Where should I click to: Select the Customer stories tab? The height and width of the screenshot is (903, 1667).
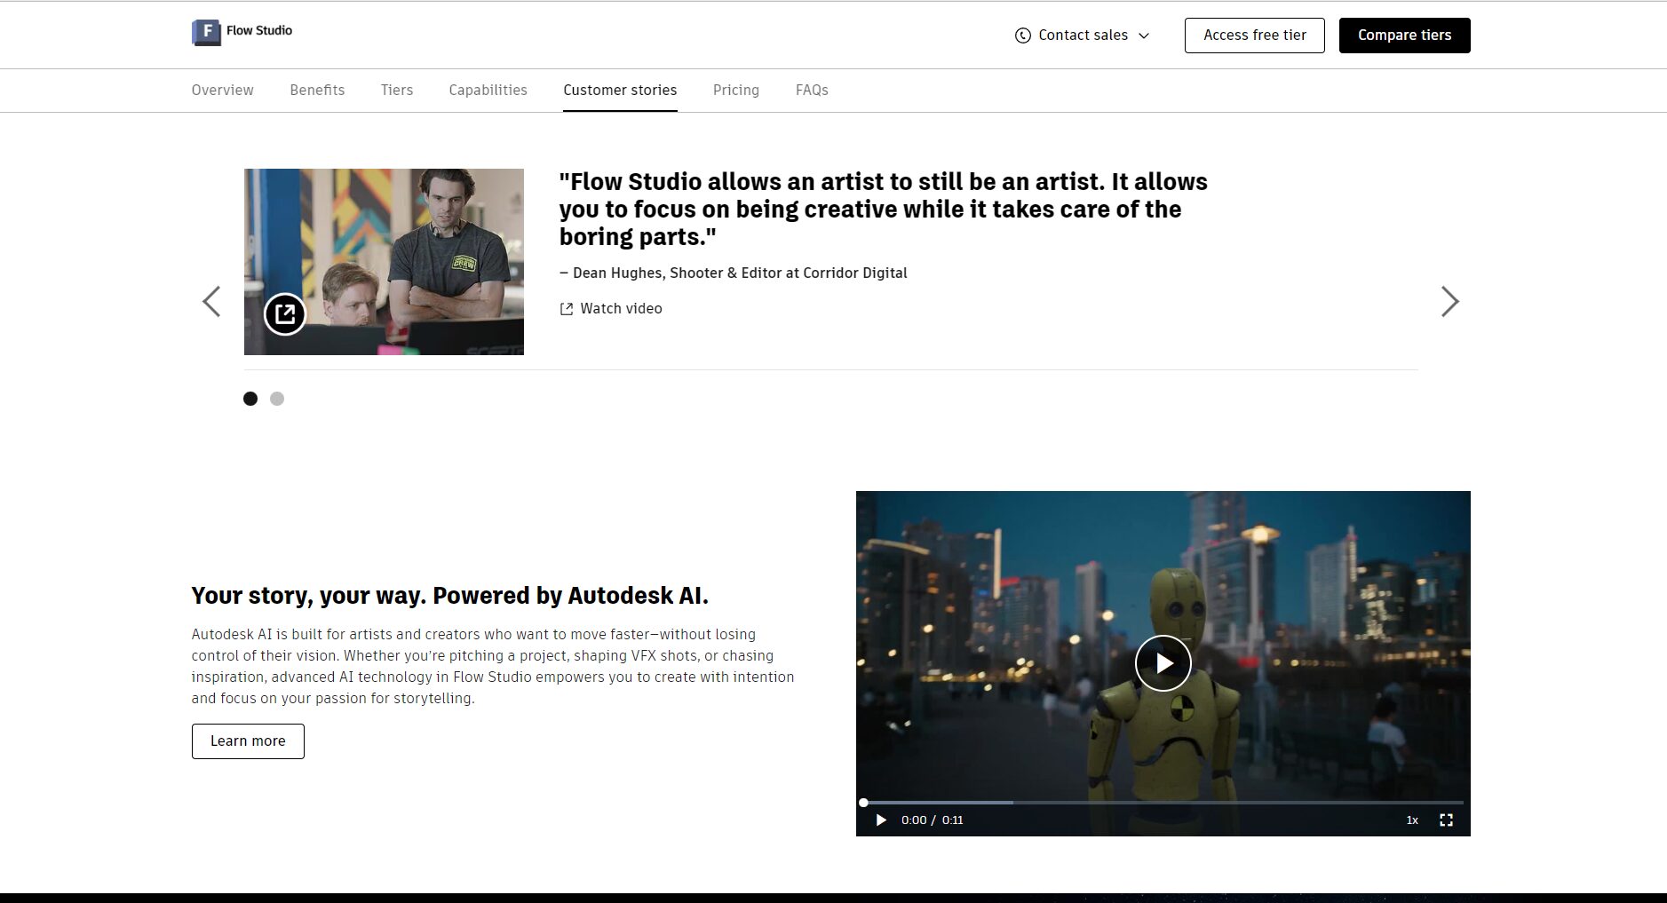coord(620,90)
